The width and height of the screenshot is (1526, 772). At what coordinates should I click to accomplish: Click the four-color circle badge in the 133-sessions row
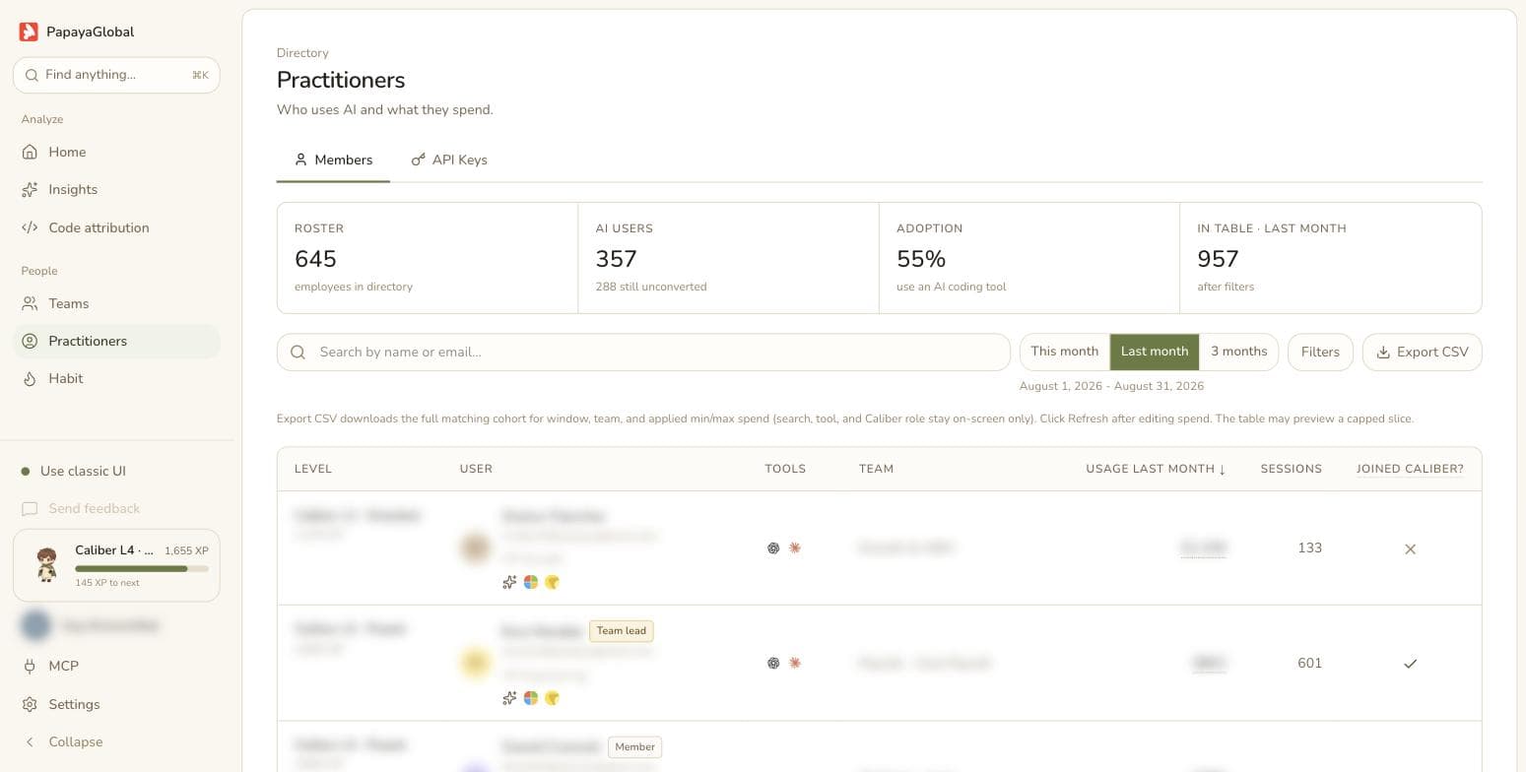pyautogui.click(x=531, y=582)
